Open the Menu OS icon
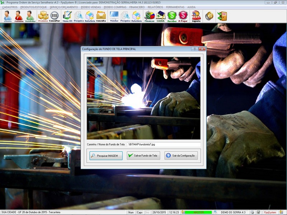This screenshot has height=215, width=287. (67, 16)
